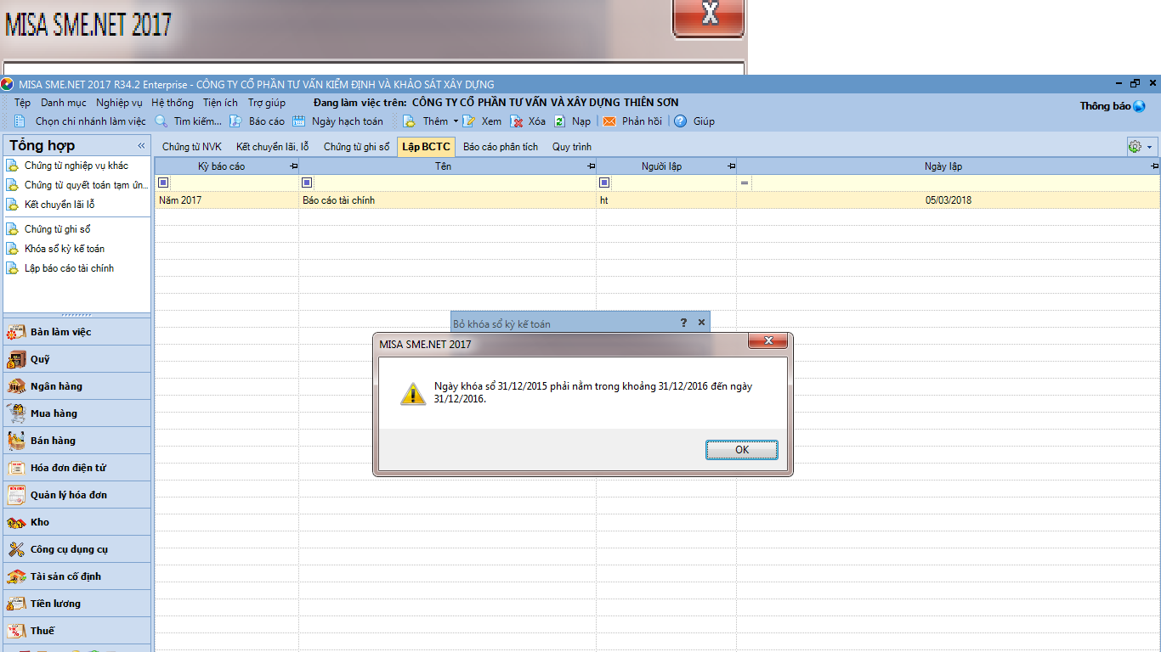Viewport: 1161px width, 652px height.
Task: Click Ngày hạch toán calendar toolbar icon
Action: coord(298,121)
